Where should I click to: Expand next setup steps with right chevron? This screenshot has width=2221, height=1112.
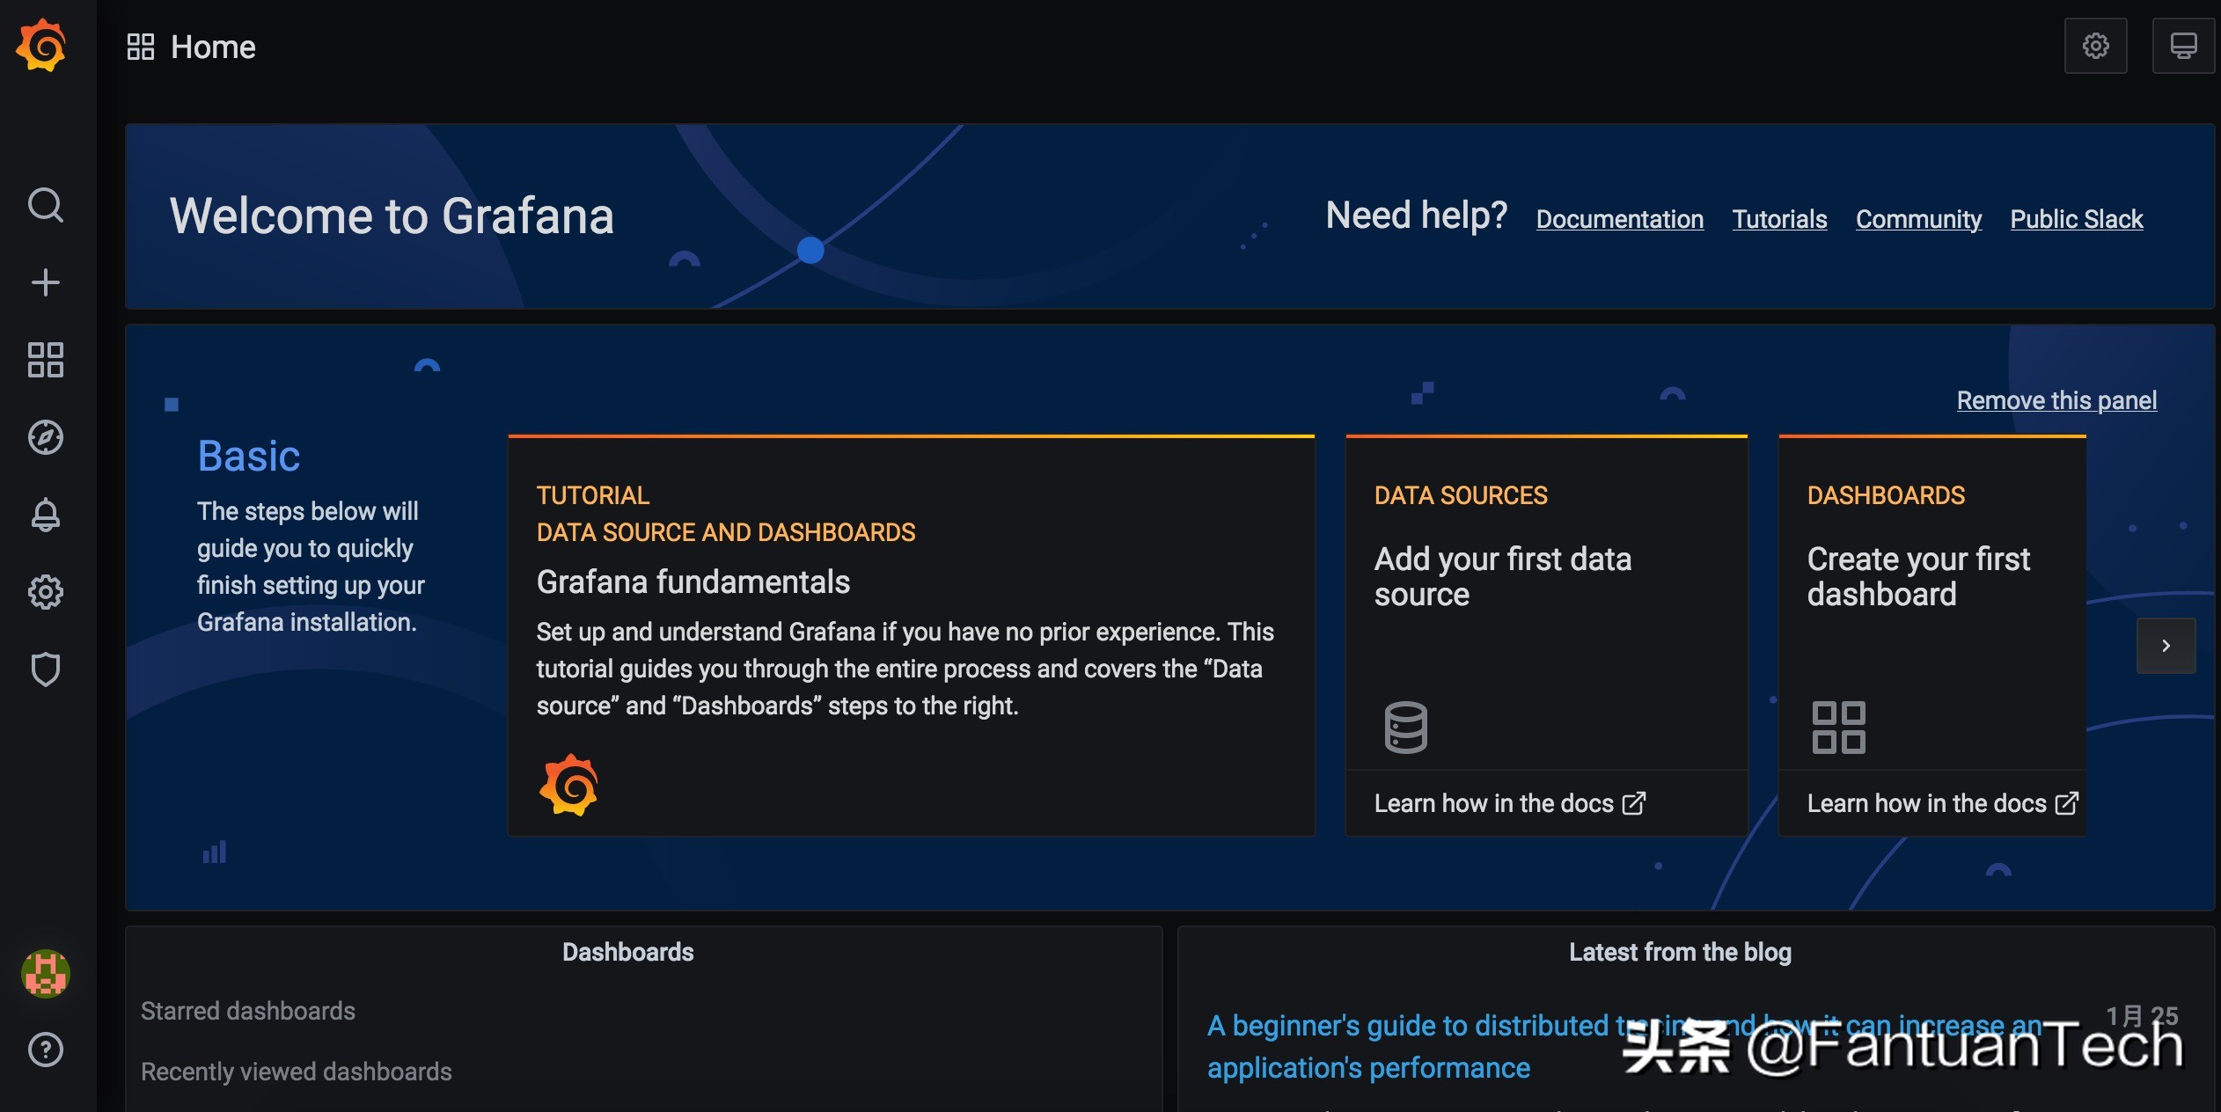point(2166,646)
